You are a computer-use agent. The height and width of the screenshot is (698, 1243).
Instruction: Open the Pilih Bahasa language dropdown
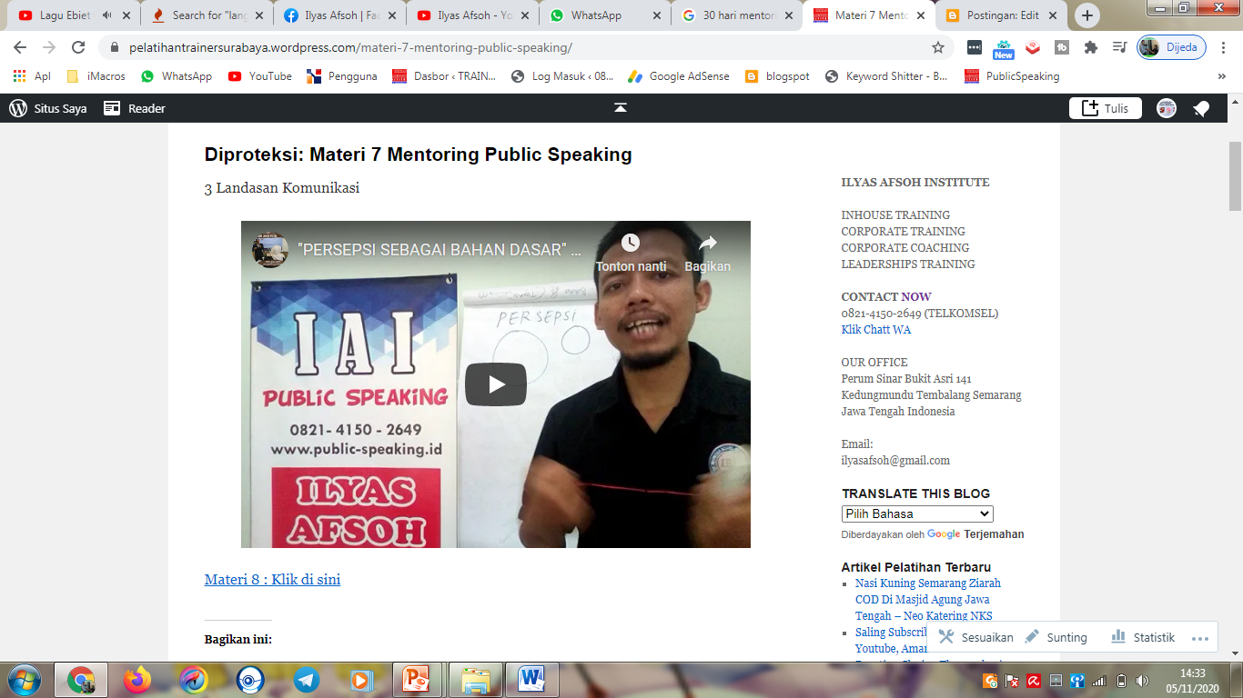(917, 514)
